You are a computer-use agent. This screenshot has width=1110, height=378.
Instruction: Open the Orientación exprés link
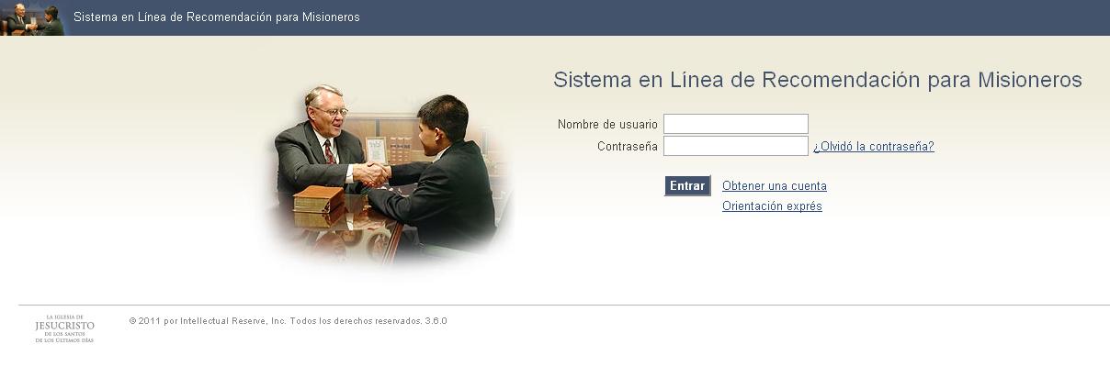tap(772, 206)
